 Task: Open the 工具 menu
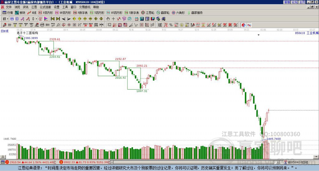tap(65, 7)
